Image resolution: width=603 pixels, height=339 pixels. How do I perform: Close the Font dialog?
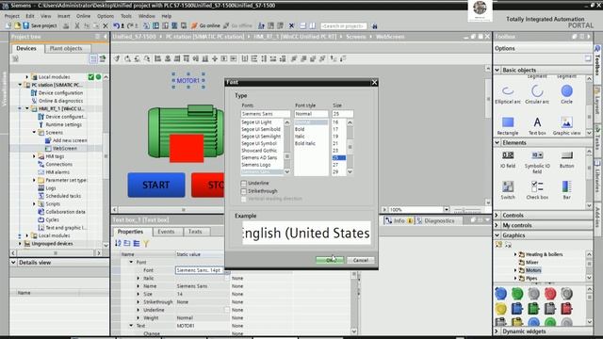[374, 83]
